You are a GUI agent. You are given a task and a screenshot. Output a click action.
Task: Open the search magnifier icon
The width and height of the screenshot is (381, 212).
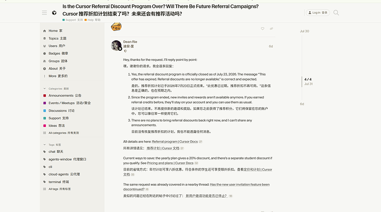pyautogui.click(x=336, y=13)
